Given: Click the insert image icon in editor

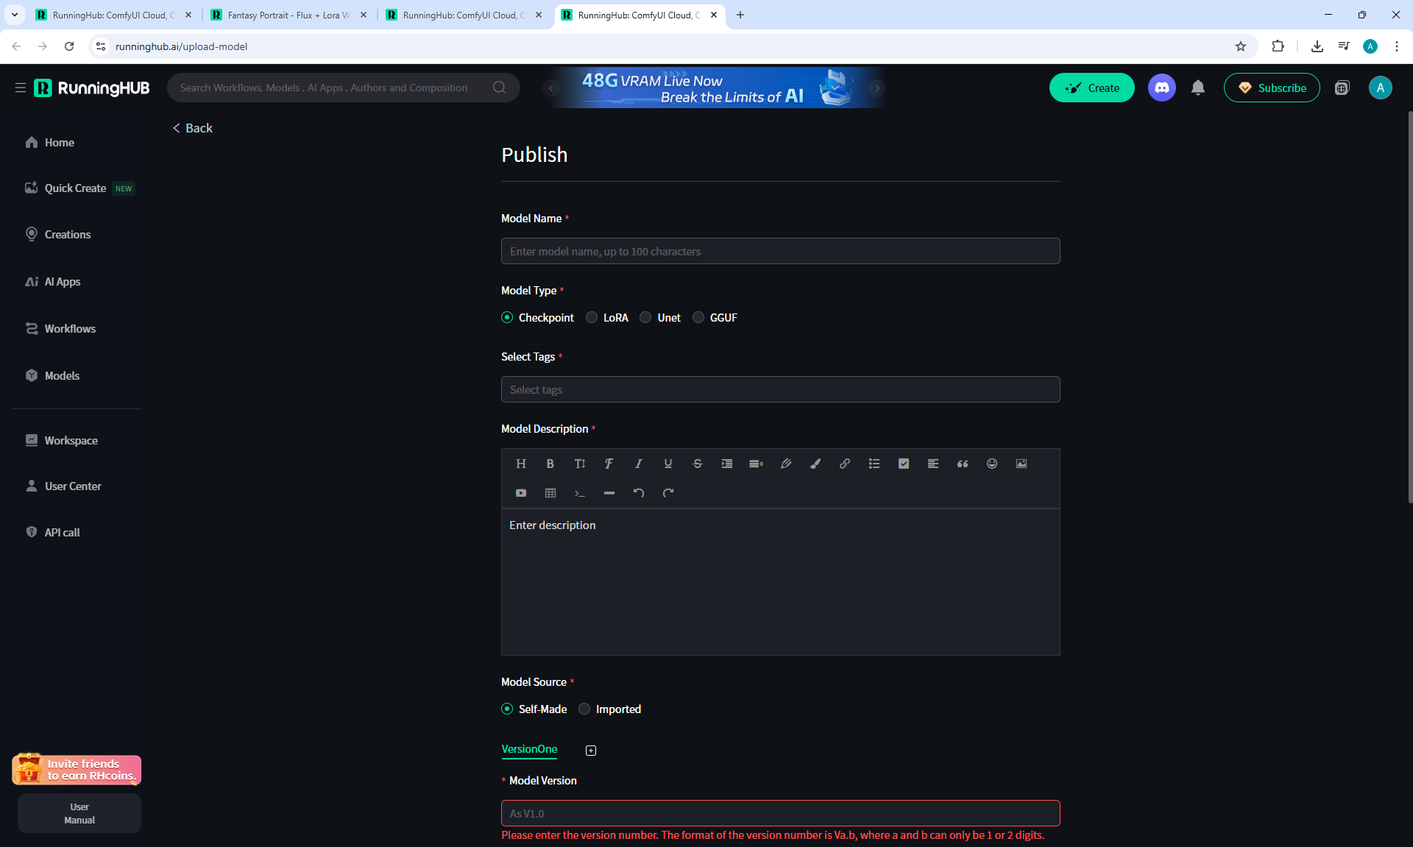Looking at the screenshot, I should click(x=1021, y=464).
